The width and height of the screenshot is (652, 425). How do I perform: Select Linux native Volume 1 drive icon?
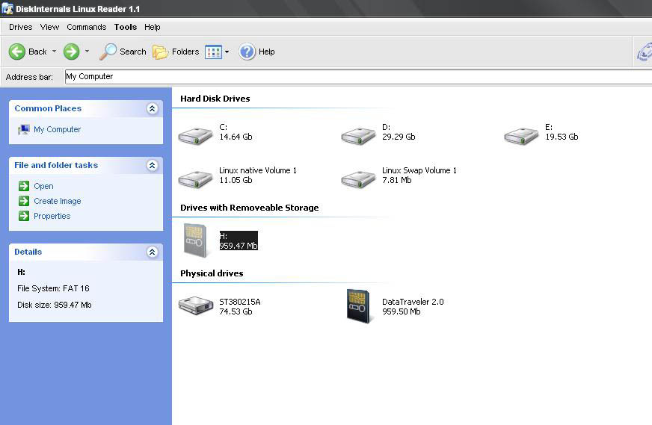tap(195, 179)
